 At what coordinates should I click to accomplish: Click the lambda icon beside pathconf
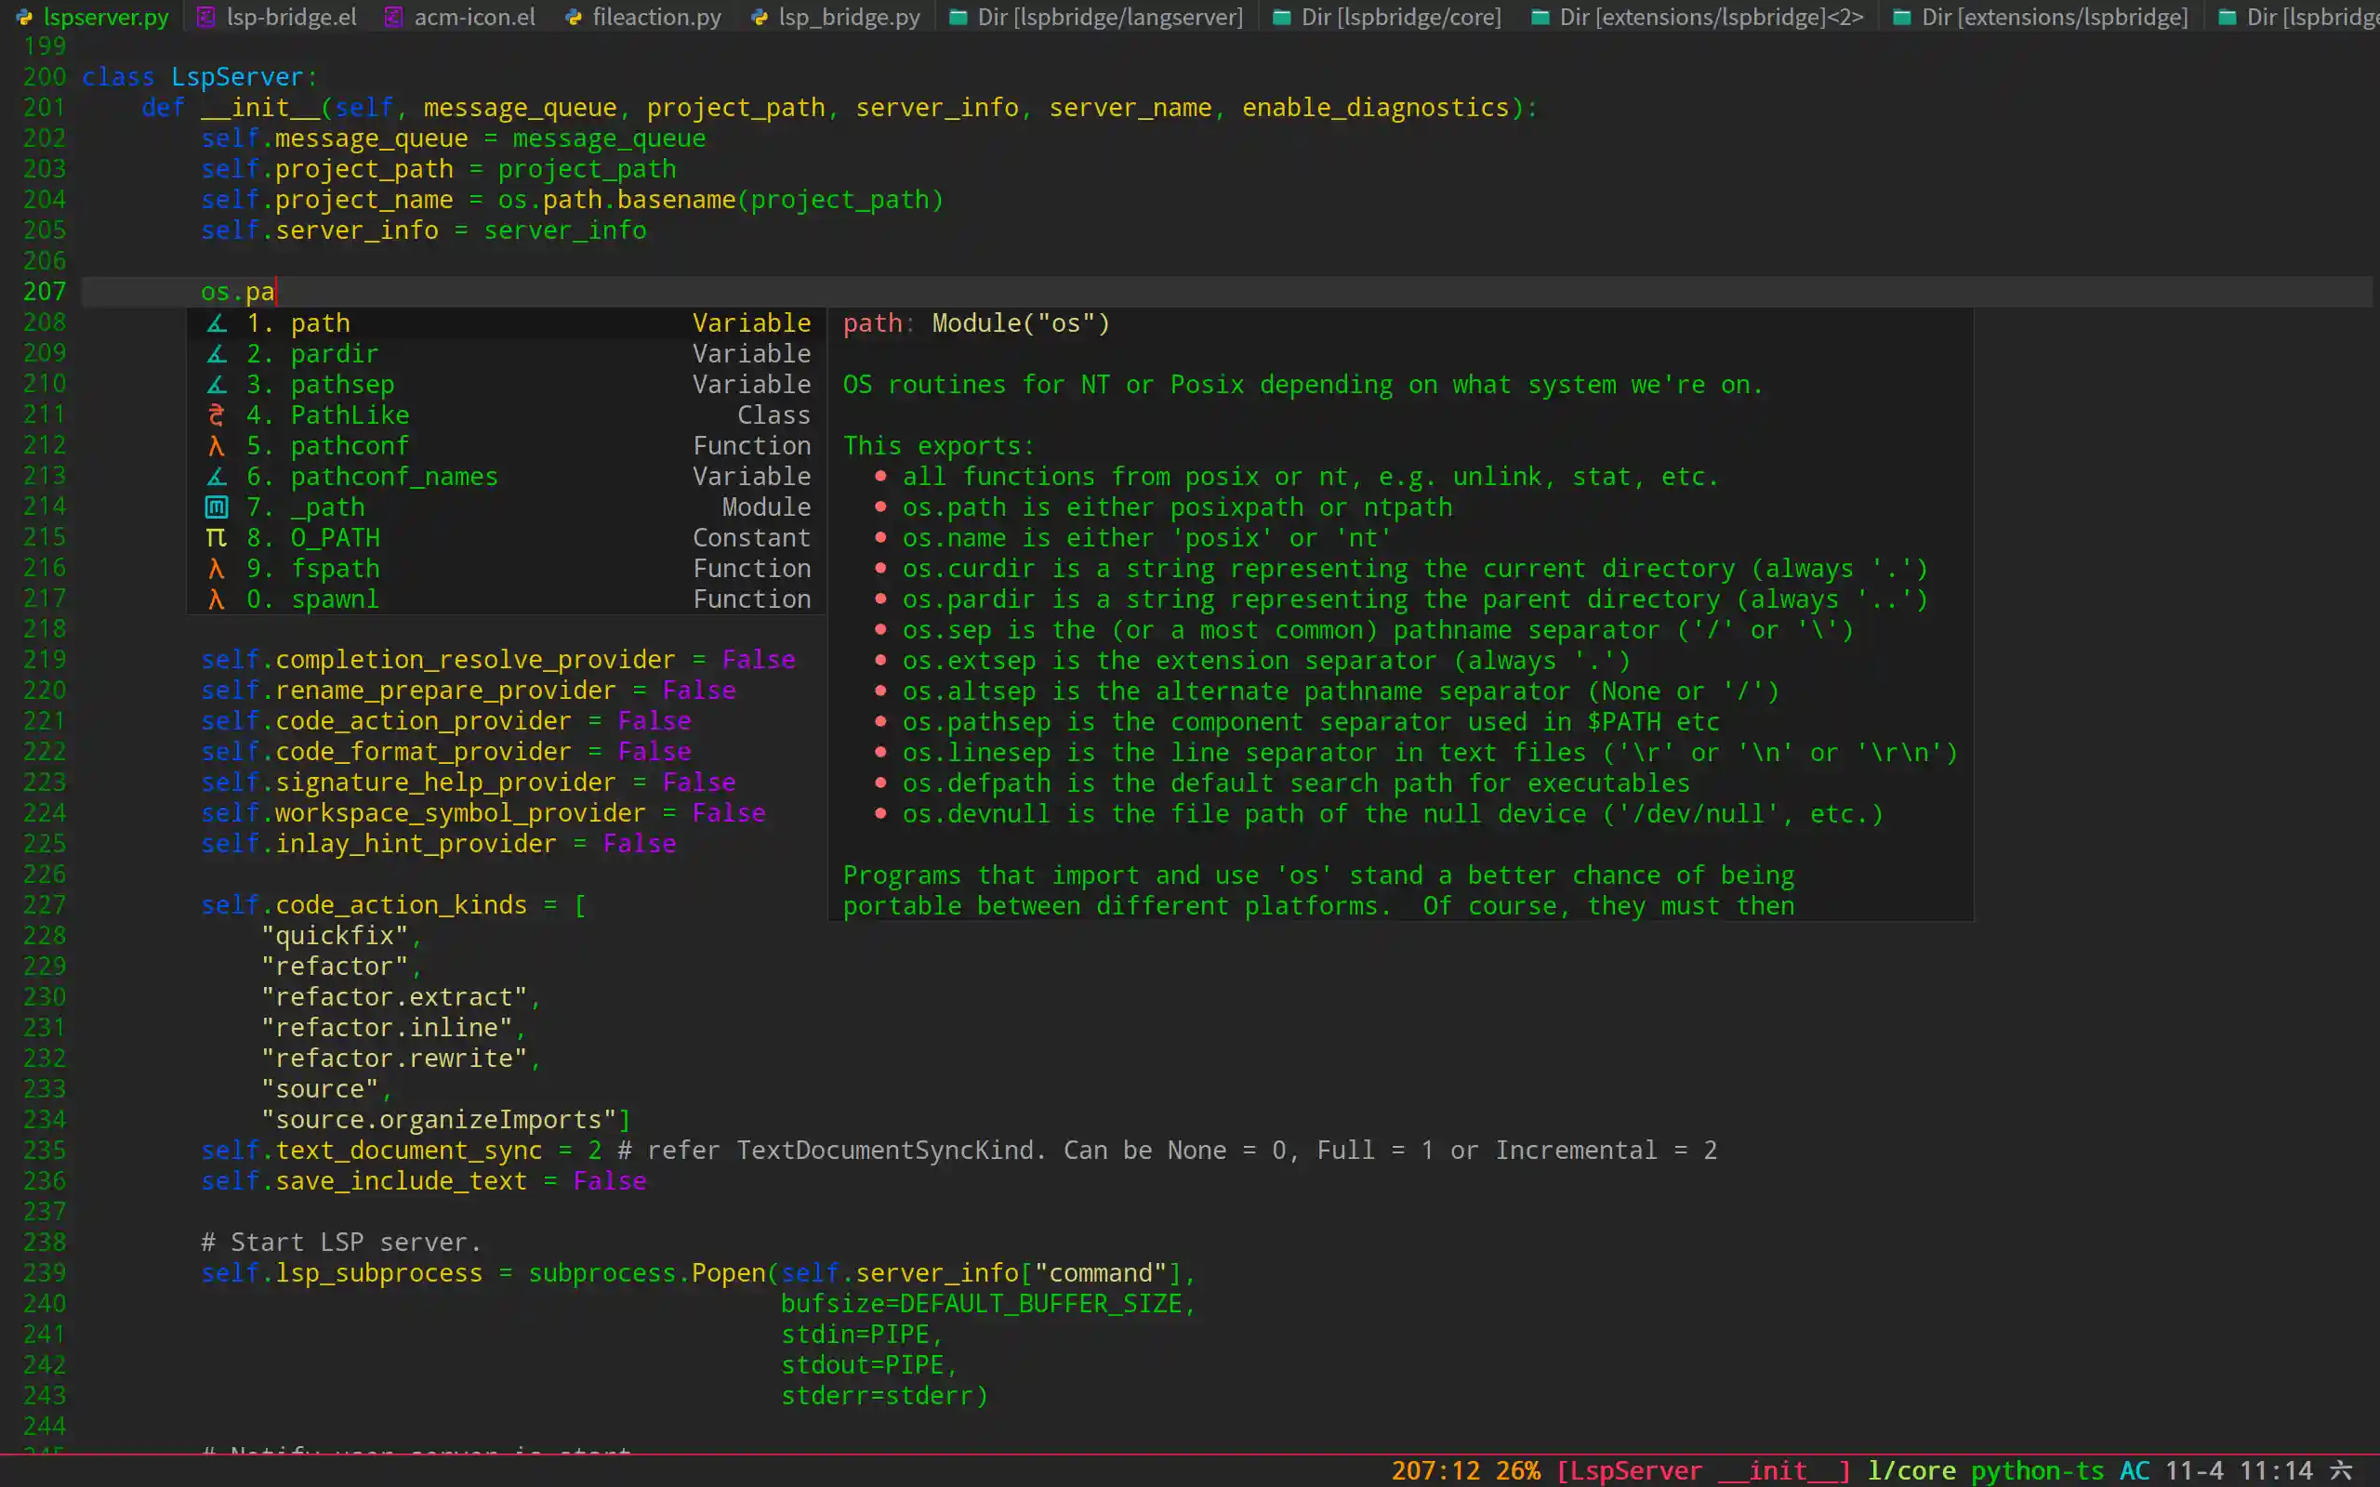217,446
